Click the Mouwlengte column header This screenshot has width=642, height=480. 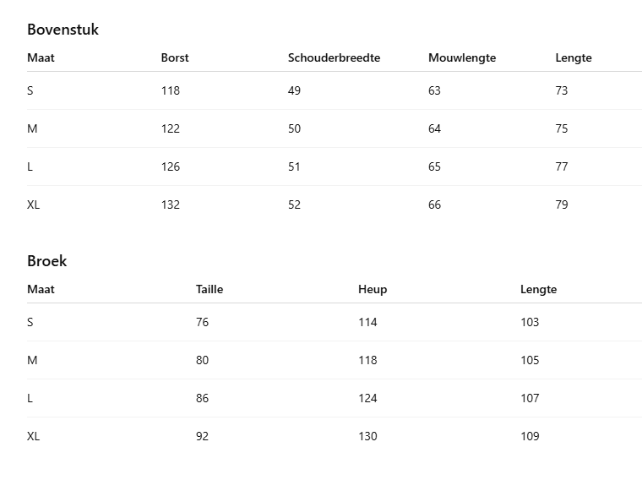461,58
